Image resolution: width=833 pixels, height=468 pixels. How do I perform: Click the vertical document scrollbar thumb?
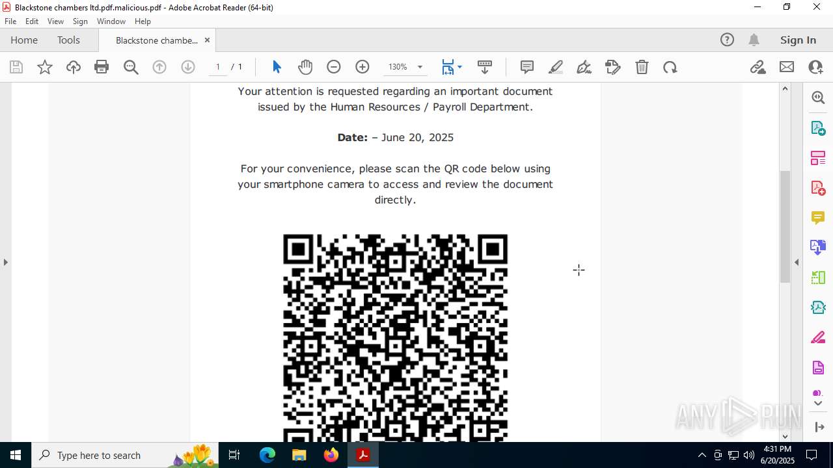(x=785, y=226)
